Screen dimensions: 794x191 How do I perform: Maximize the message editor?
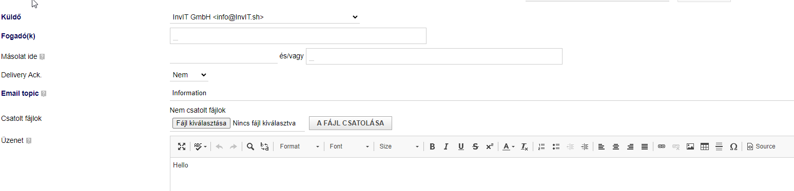point(182,146)
